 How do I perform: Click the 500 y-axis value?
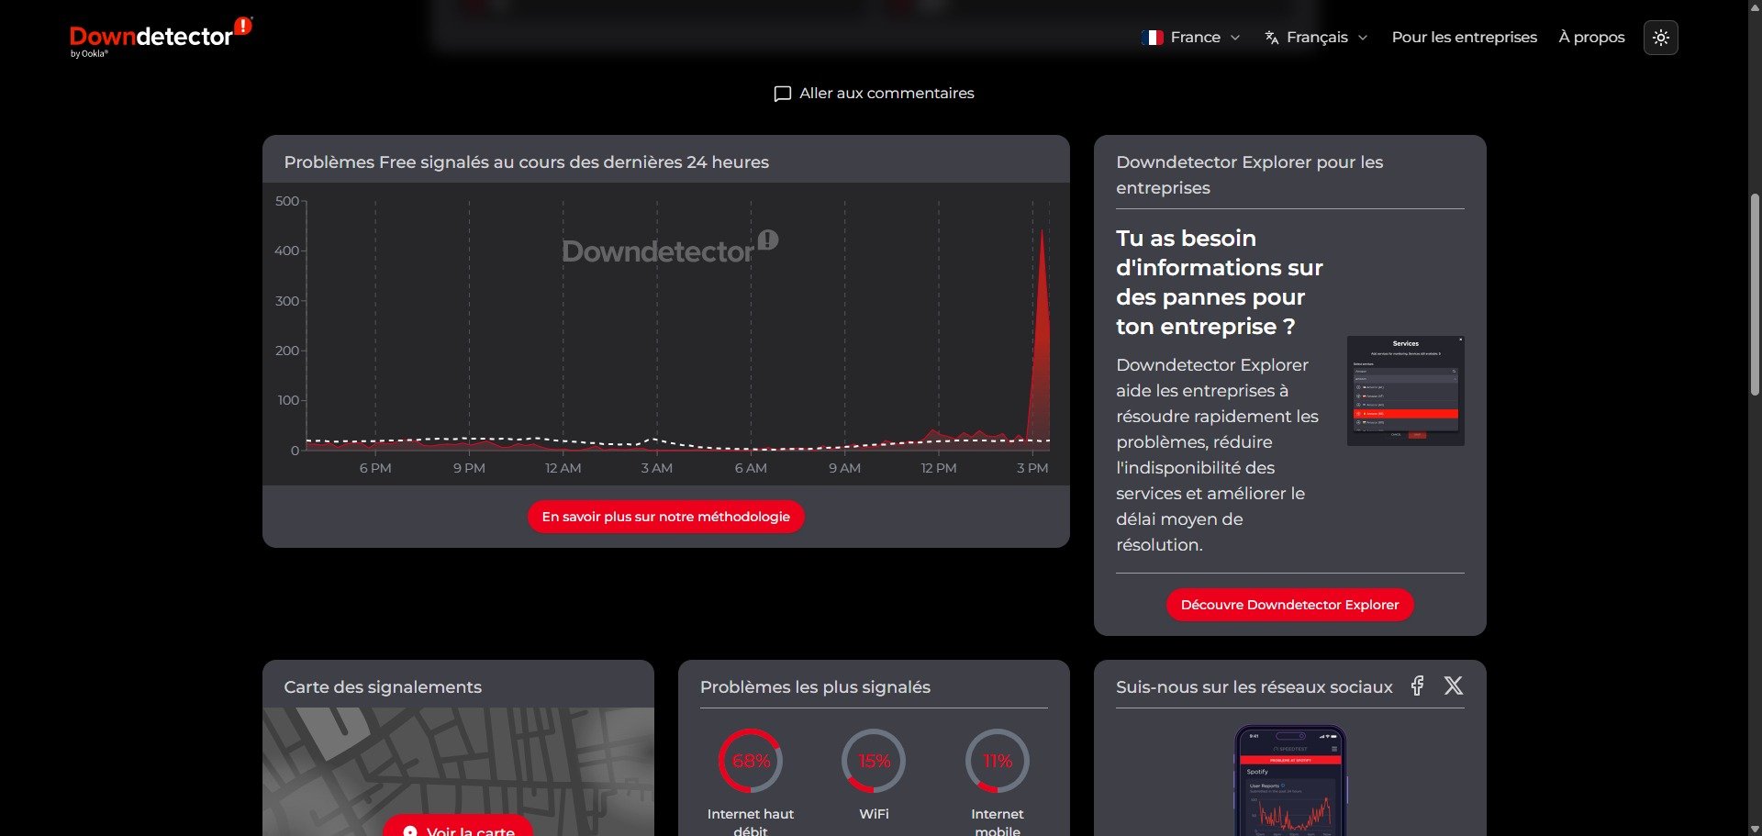click(x=287, y=201)
